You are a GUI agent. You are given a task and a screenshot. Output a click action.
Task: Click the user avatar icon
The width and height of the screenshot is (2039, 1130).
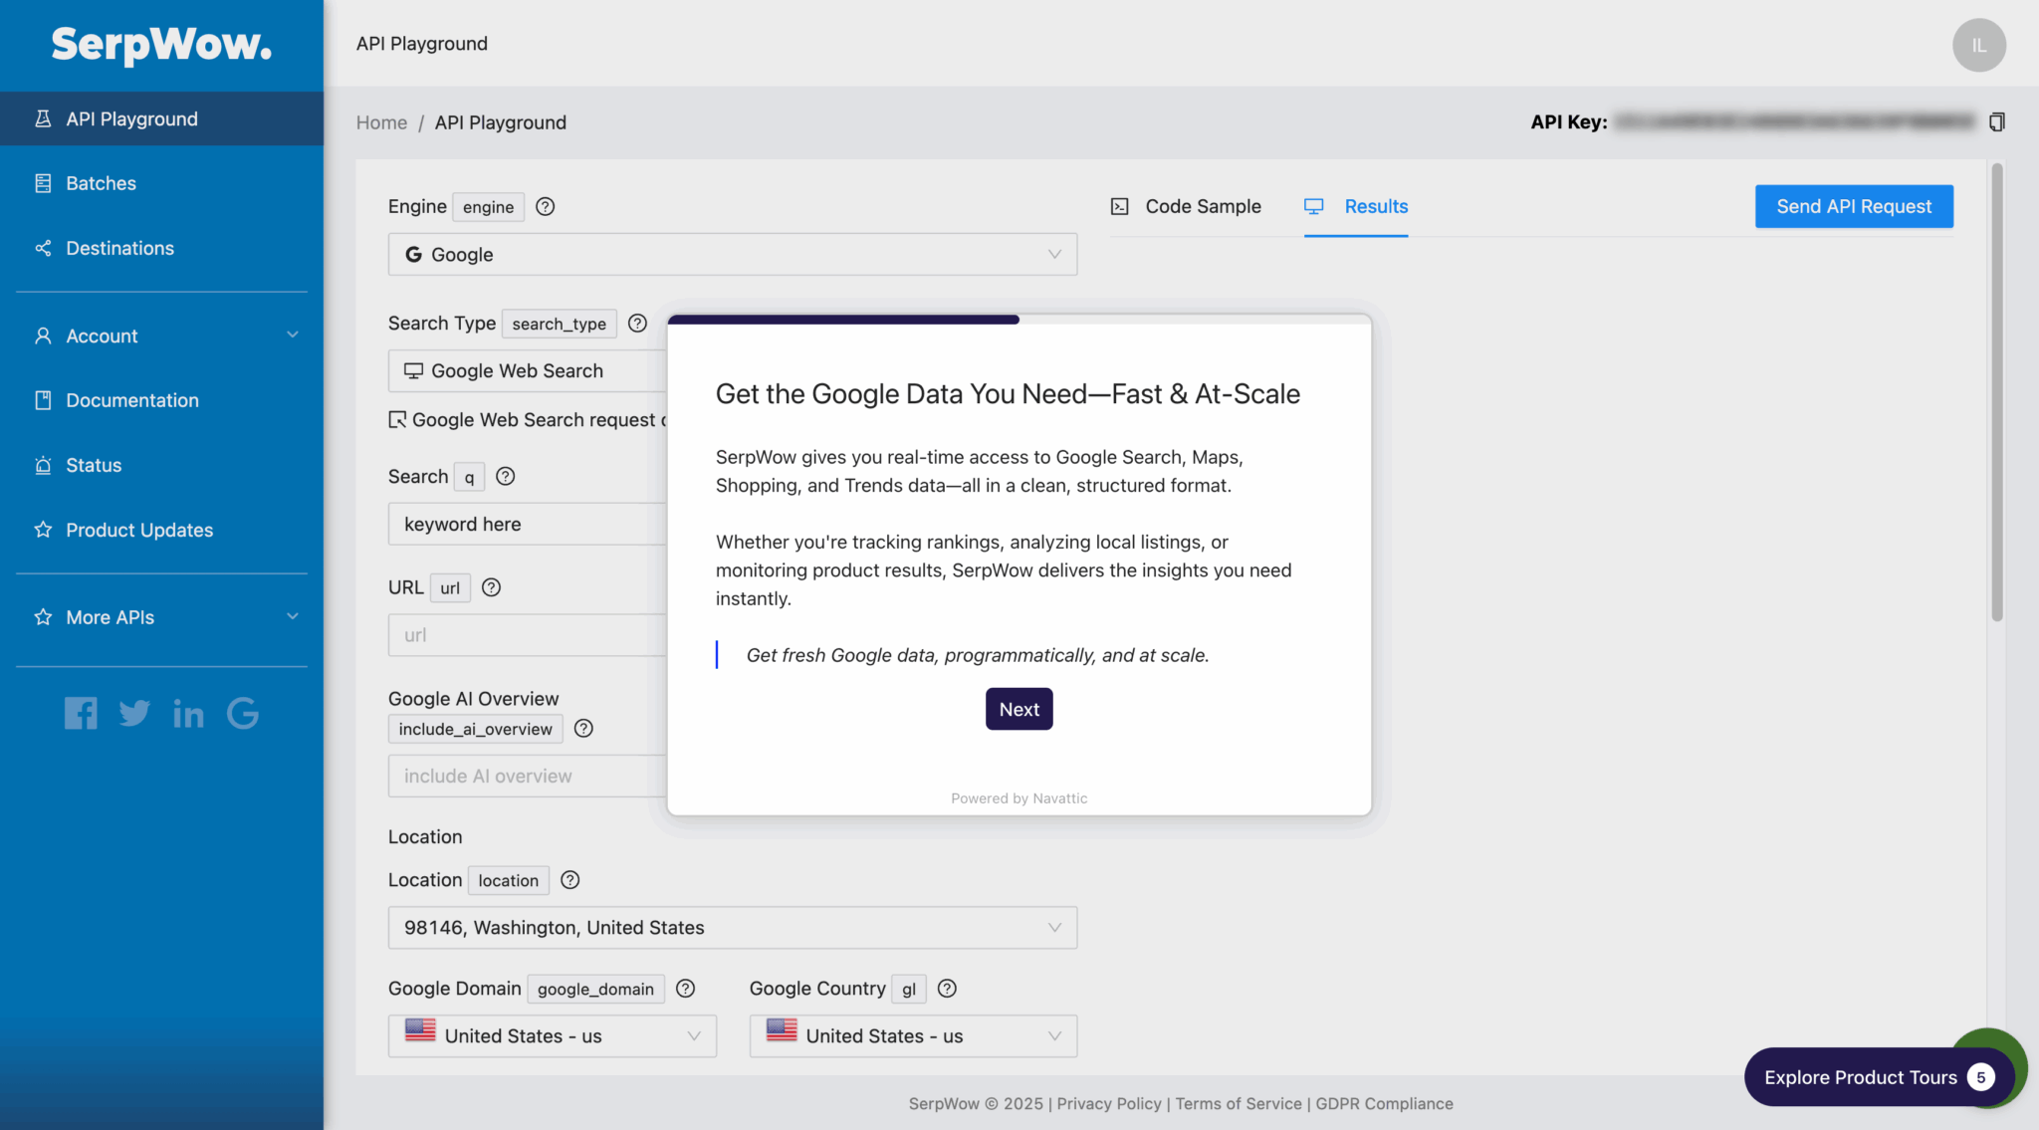(x=1978, y=45)
